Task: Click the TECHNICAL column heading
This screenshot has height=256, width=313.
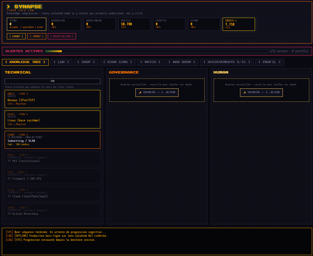Action: coord(18,72)
